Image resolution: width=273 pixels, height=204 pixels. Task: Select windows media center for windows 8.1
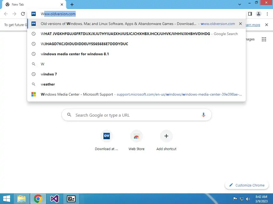click(136, 54)
